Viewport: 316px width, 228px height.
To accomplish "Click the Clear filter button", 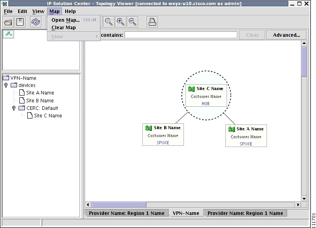I will 252,35.
